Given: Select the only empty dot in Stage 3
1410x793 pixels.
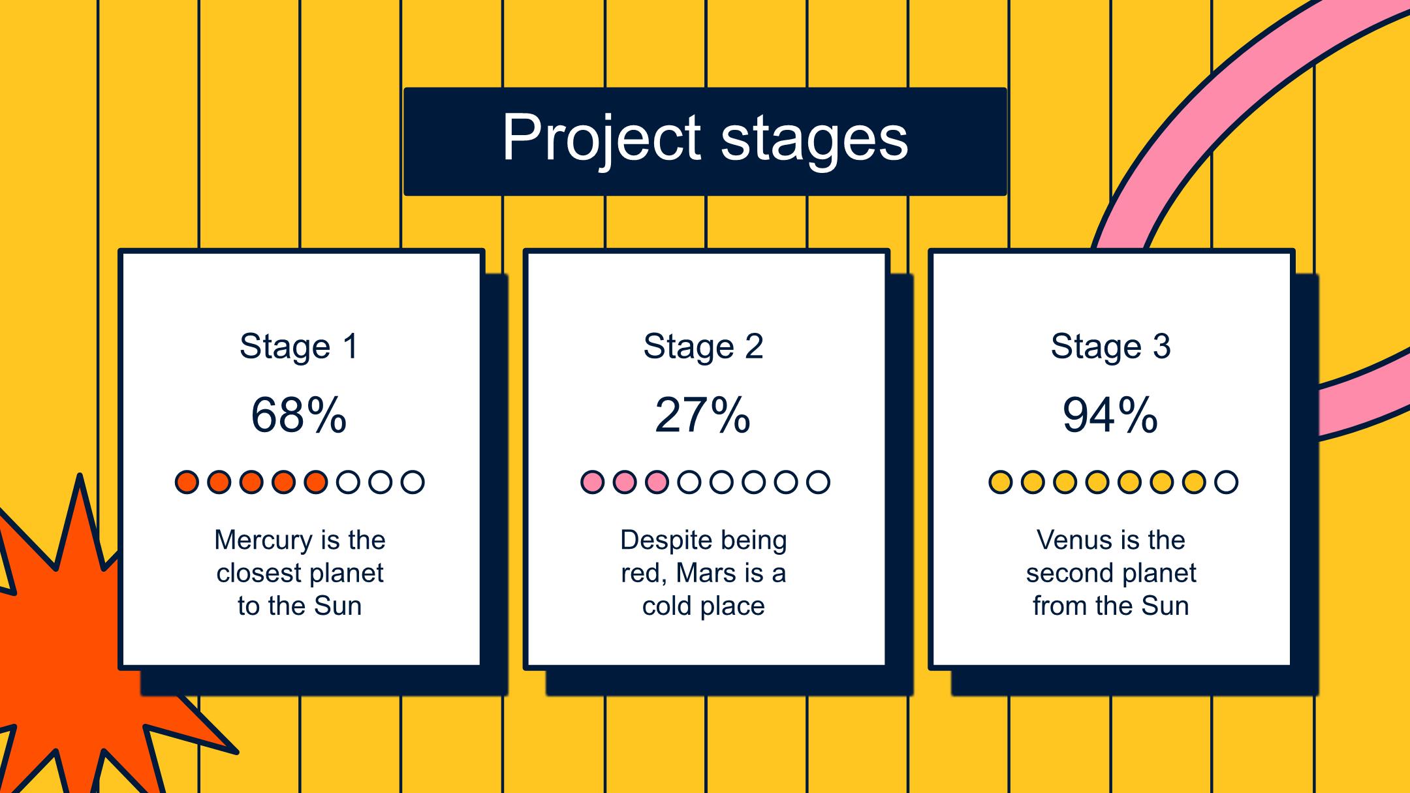Looking at the screenshot, I should click(1226, 482).
